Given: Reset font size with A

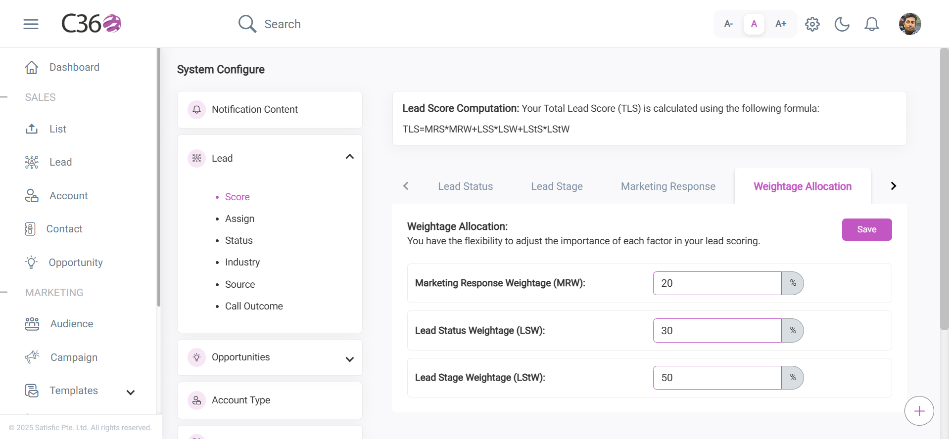Looking at the screenshot, I should (754, 24).
